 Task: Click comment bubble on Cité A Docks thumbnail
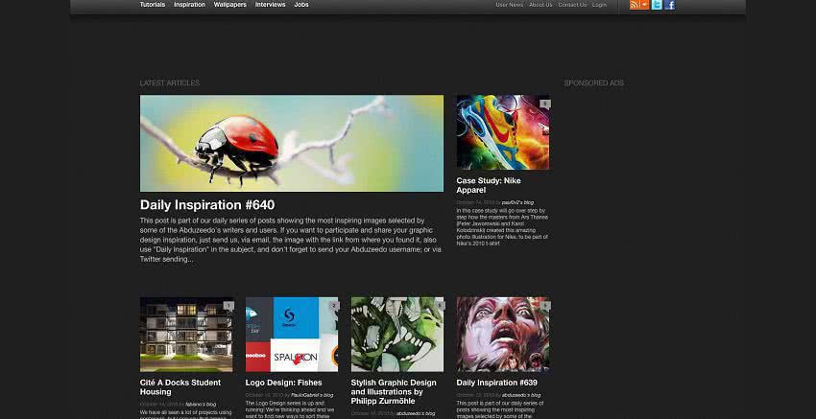tap(228, 306)
